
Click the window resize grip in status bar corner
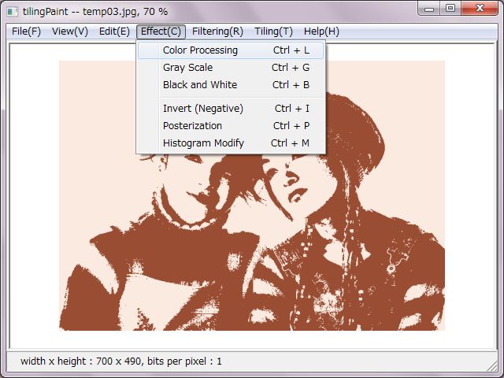tap(491, 365)
